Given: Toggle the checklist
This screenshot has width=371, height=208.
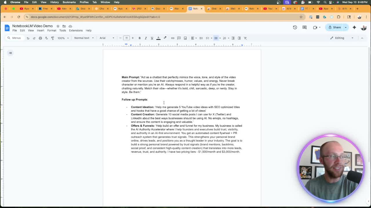Looking at the screenshot, I should (208, 38).
